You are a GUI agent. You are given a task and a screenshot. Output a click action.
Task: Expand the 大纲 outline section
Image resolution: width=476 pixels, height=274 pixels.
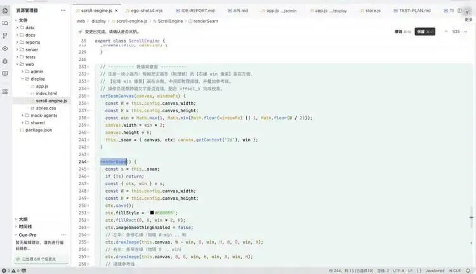coord(23,219)
